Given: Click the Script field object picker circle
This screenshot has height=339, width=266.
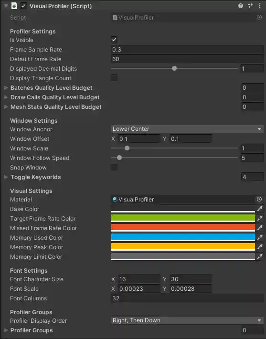Looking at the screenshot, I should pos(259,17).
